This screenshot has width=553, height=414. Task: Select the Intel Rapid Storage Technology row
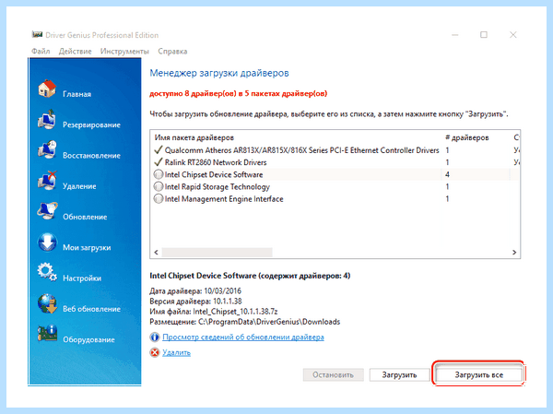coord(335,186)
